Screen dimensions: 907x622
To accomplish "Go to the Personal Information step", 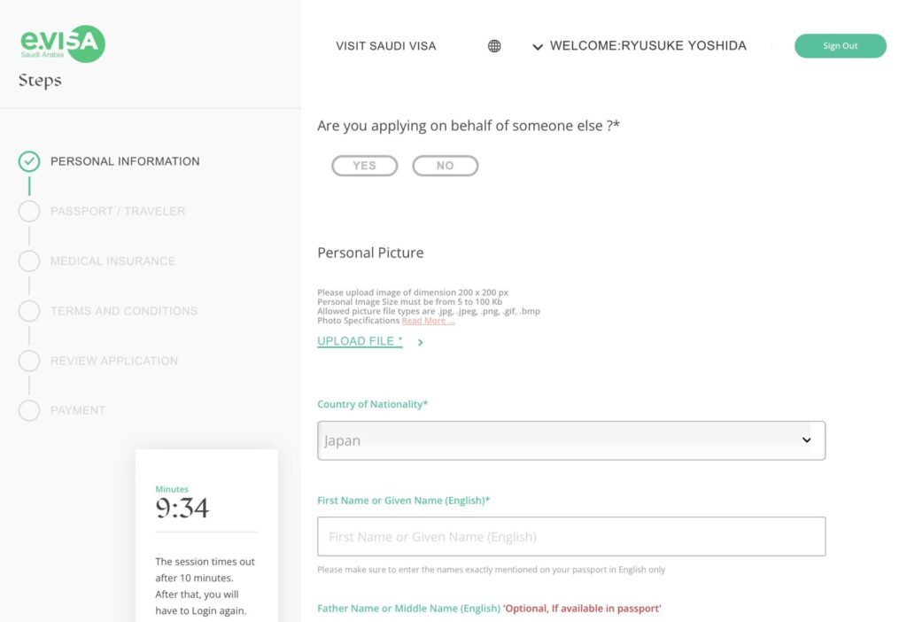I will tap(125, 161).
